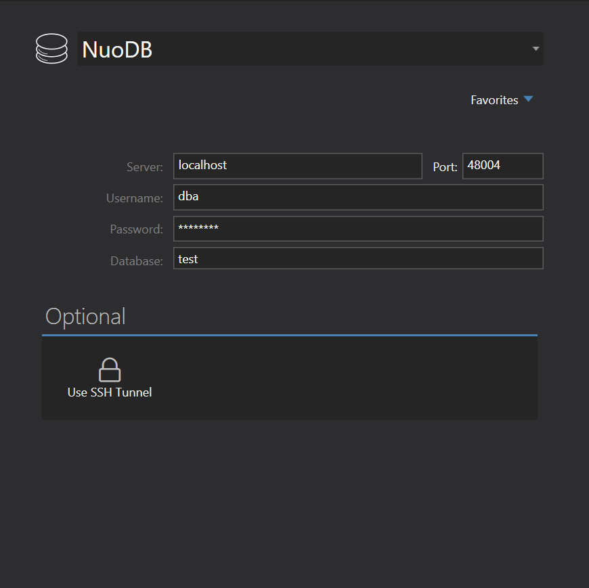
Task: Click the NuoDB connection type name
Action: click(117, 49)
